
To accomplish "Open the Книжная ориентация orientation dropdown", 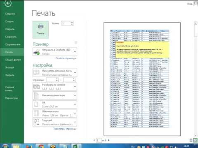I will coord(55,95).
